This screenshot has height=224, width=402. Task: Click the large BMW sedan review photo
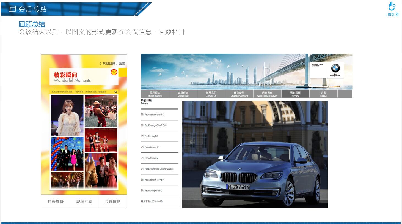click(255, 154)
